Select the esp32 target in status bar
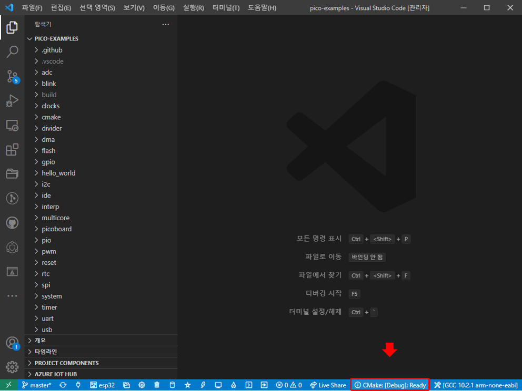 pyautogui.click(x=102, y=385)
